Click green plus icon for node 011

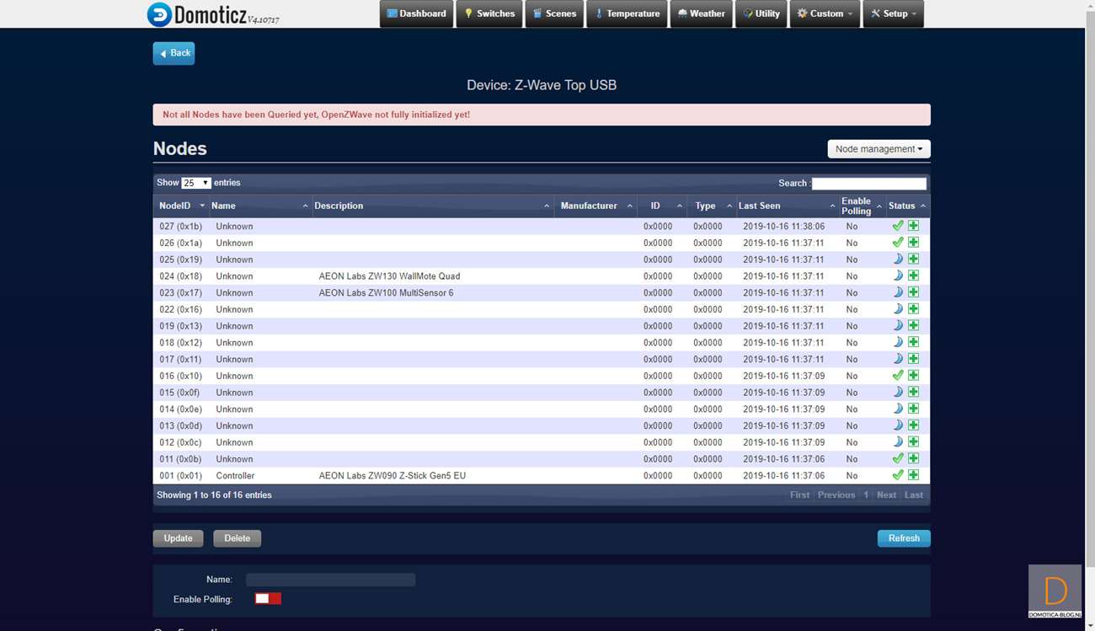click(913, 458)
